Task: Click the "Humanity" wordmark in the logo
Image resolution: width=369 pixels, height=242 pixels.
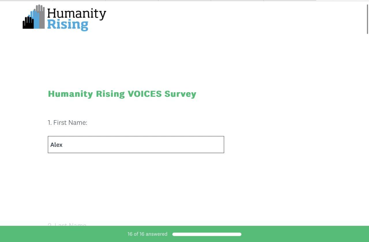Action: [76, 14]
